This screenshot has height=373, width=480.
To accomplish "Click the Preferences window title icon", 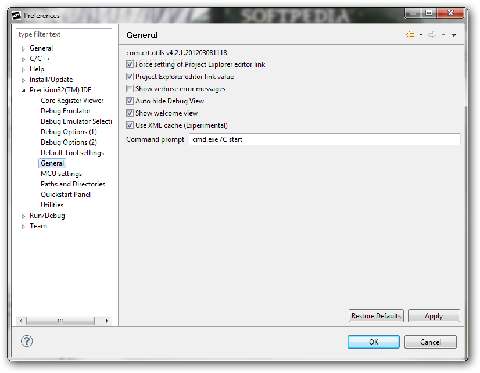I will click(16, 15).
